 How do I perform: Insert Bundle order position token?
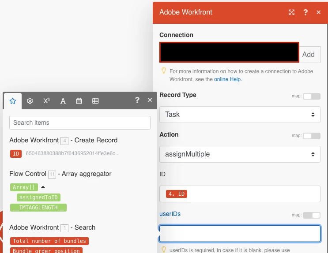pos(46,250)
